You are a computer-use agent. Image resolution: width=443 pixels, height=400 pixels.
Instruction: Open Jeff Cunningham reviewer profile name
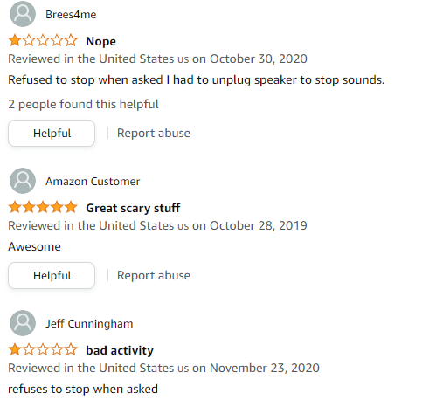click(x=89, y=324)
